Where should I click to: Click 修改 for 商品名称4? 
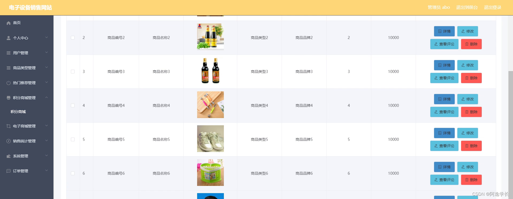click(468, 99)
